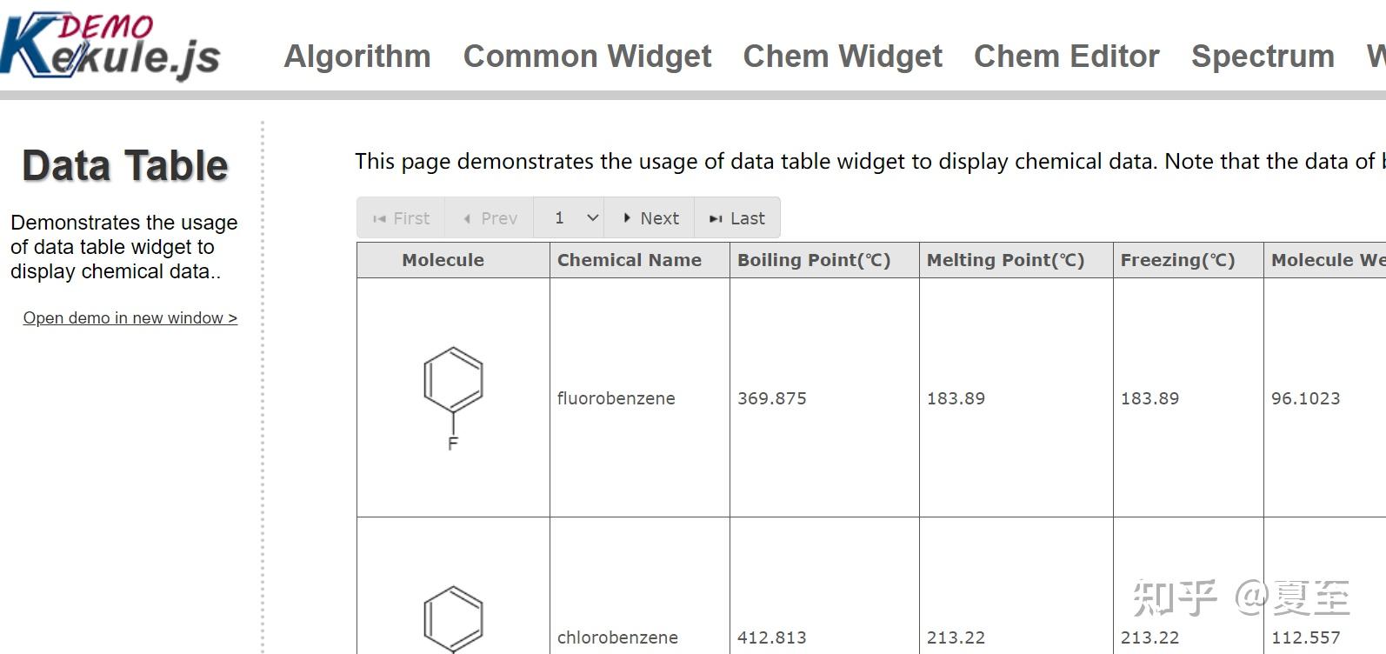
Task: Open the page number dropdown
Action: click(x=576, y=218)
